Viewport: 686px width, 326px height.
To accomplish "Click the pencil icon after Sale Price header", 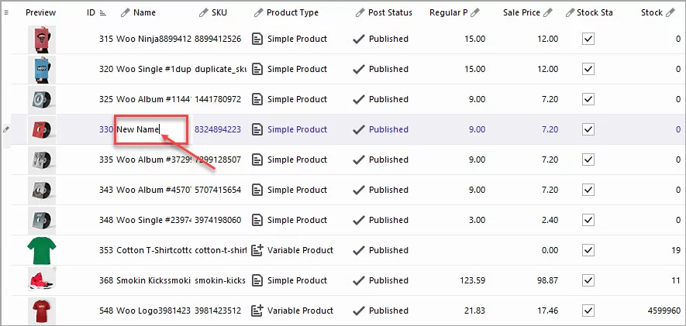I will [x=548, y=12].
